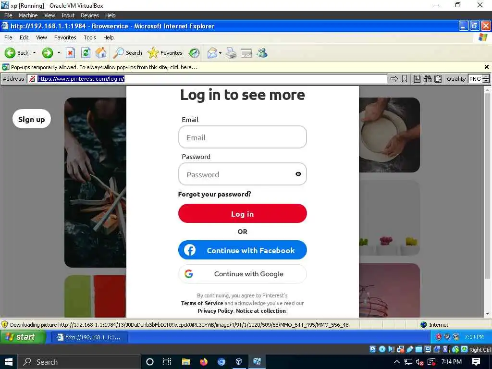Click the Print printer icon
The height and width of the screenshot is (369, 492).
[231, 53]
